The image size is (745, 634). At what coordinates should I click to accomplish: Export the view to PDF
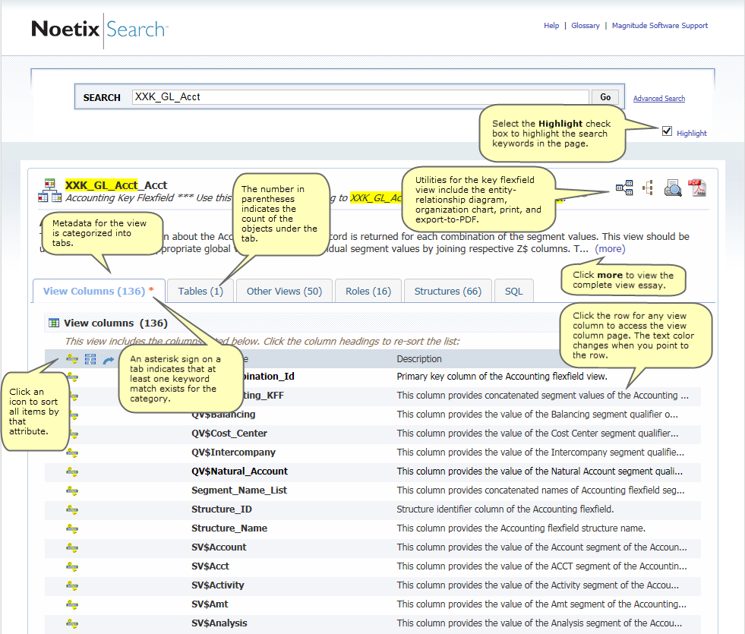697,188
